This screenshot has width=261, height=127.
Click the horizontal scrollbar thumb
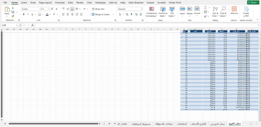[x=54, y=124]
